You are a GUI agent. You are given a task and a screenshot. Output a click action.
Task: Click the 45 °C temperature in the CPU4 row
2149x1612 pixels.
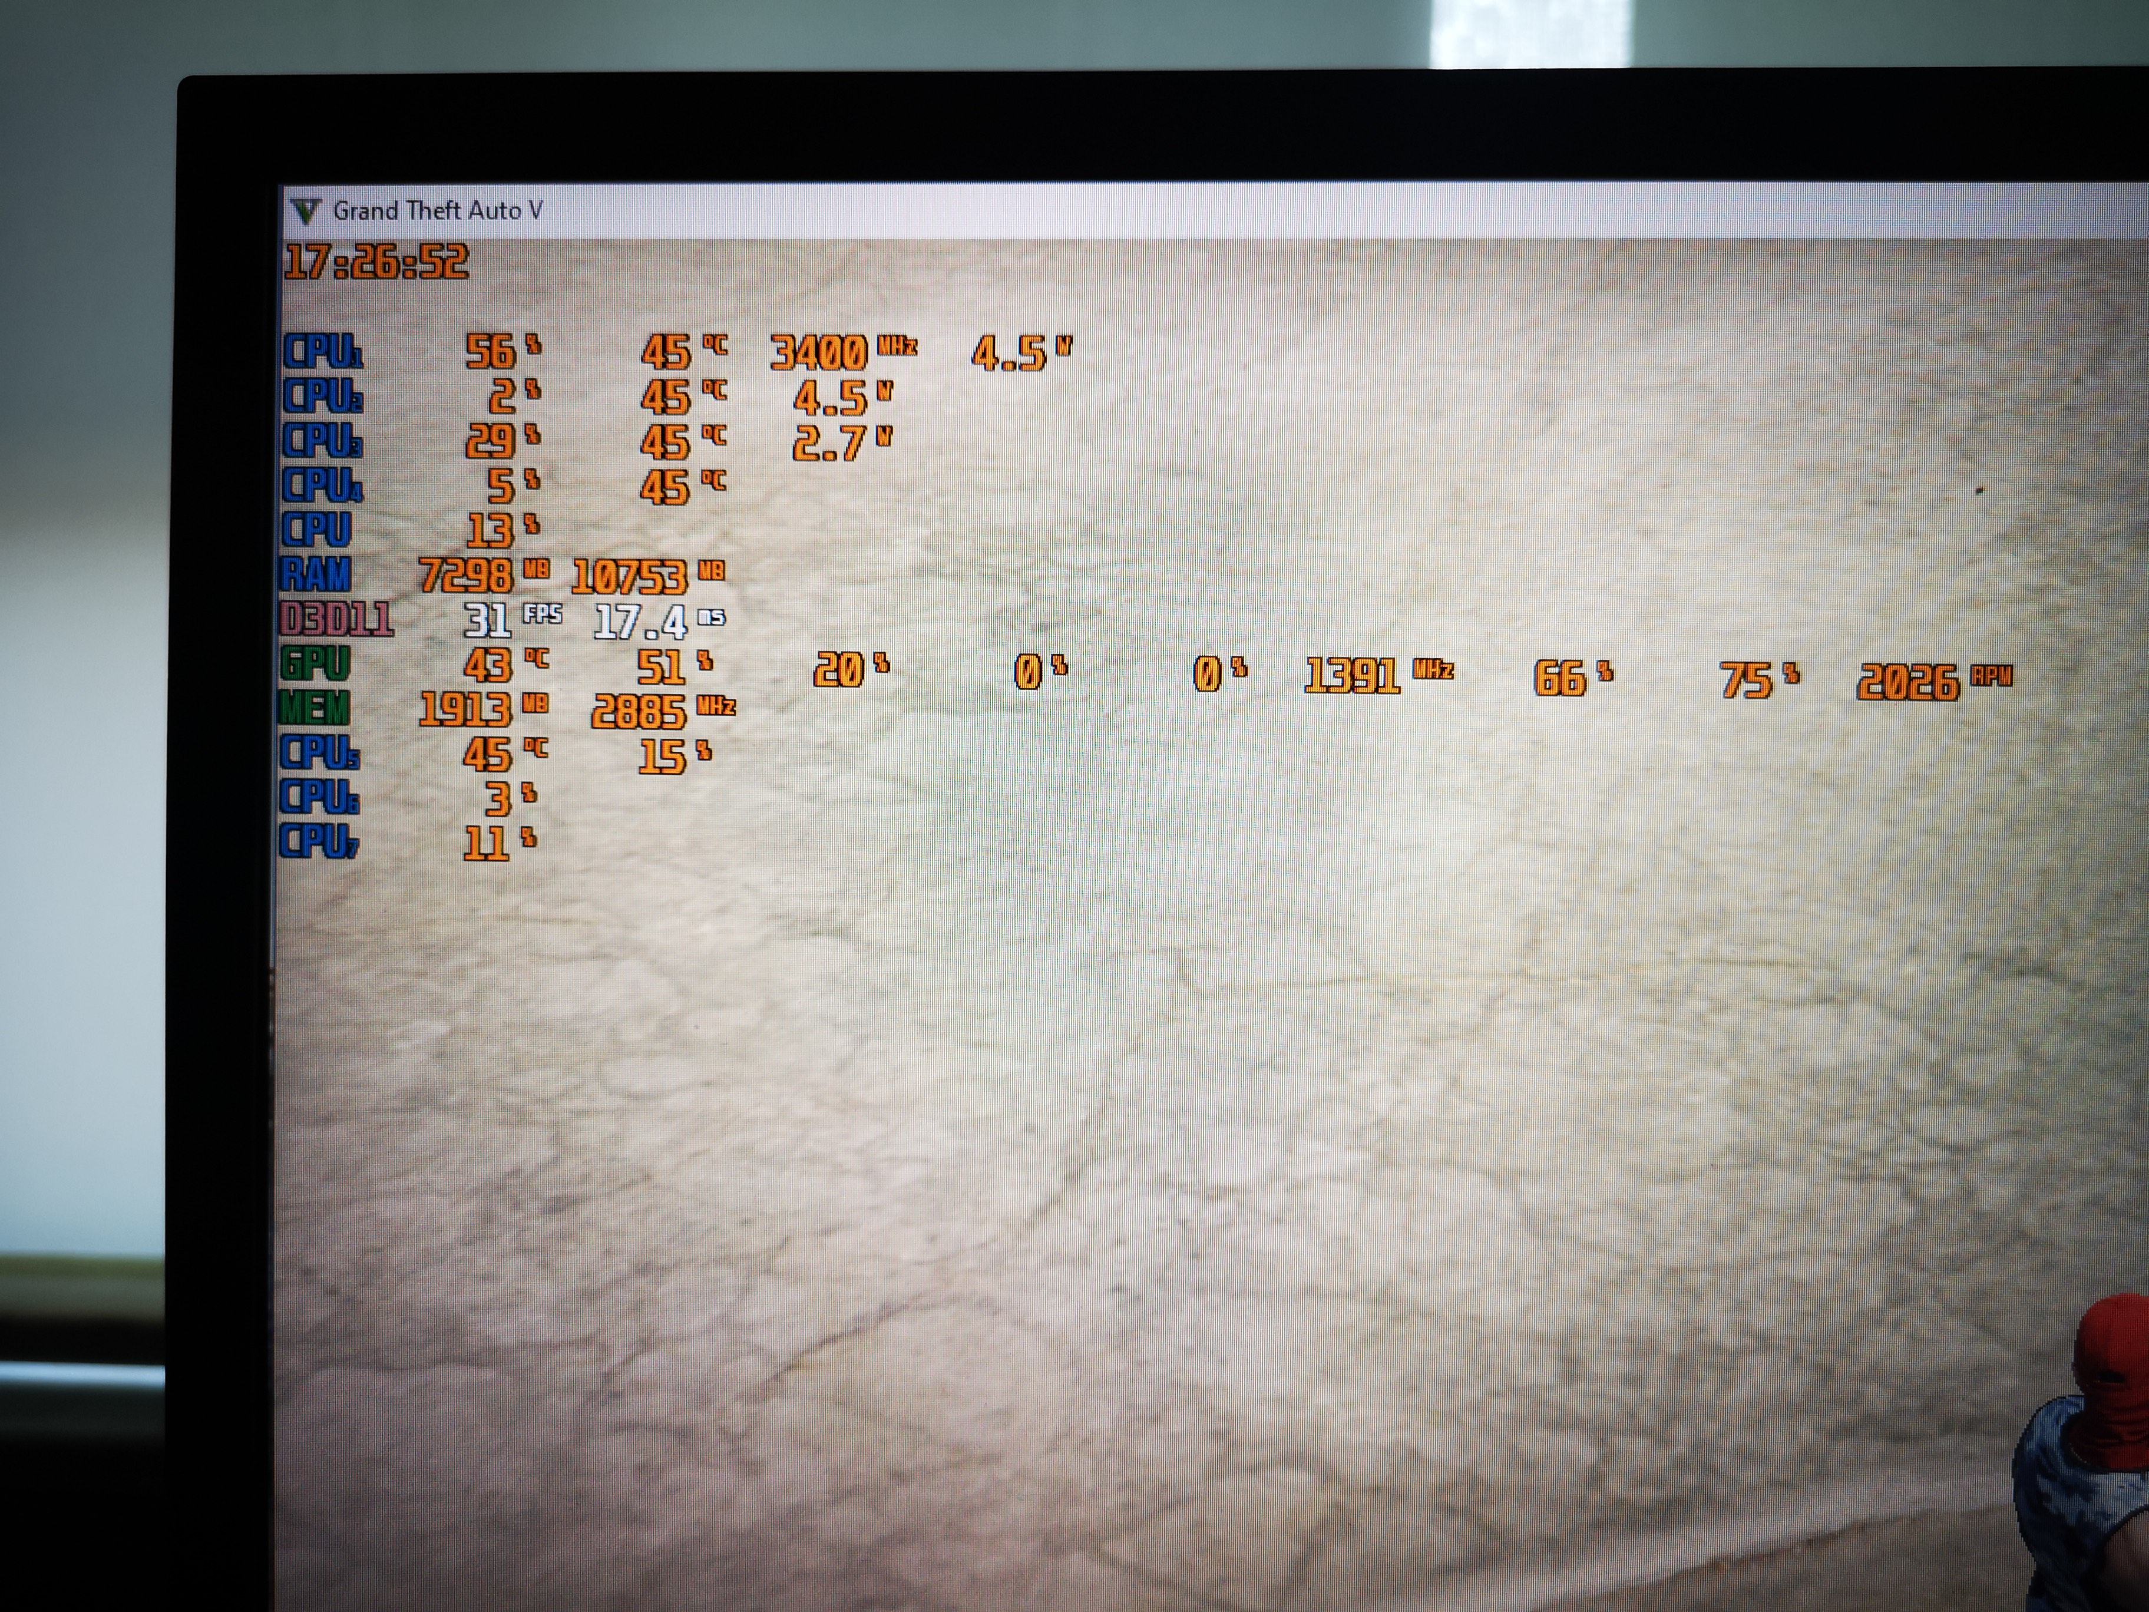pos(683,487)
